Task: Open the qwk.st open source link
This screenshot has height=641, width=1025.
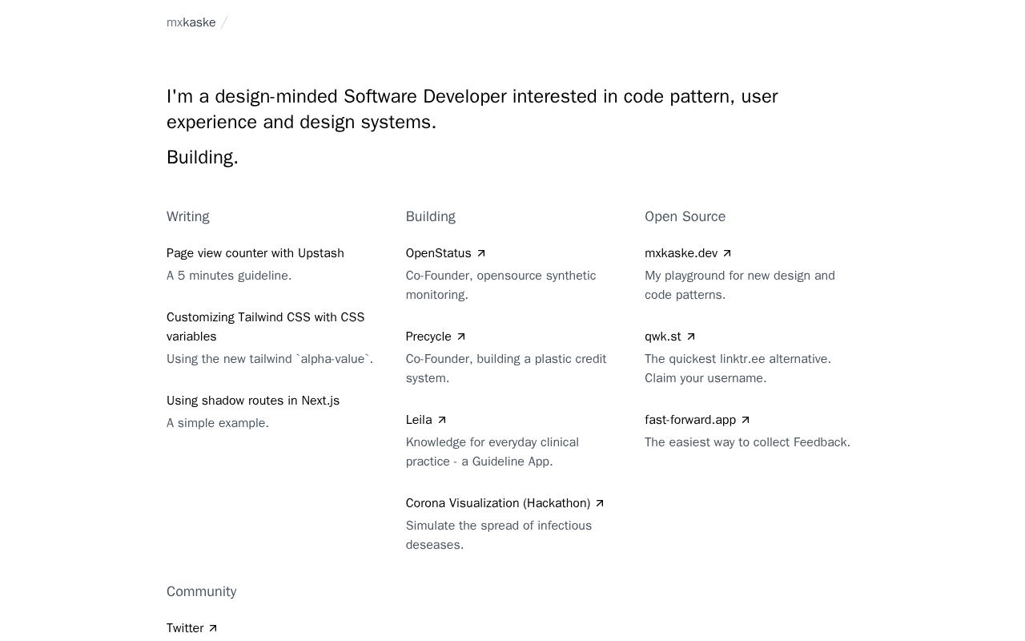Action: [662, 337]
